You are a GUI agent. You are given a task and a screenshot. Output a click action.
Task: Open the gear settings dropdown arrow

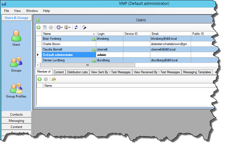(62, 27)
